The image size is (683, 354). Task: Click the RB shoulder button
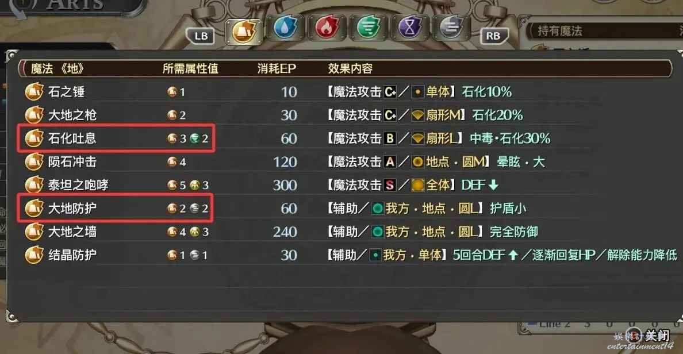493,36
